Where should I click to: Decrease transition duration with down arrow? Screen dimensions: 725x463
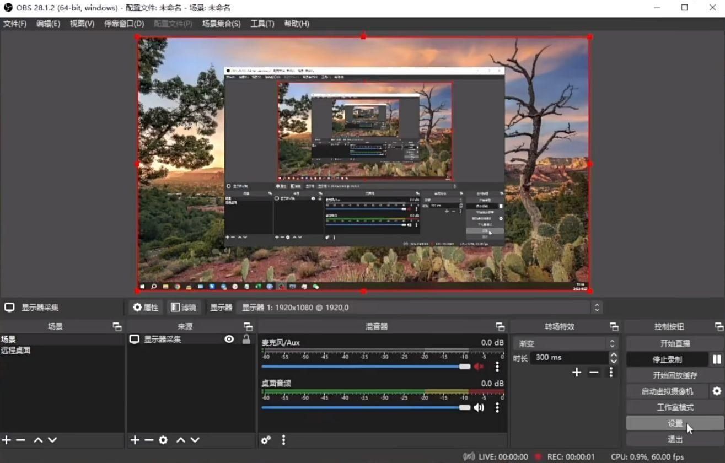(614, 361)
